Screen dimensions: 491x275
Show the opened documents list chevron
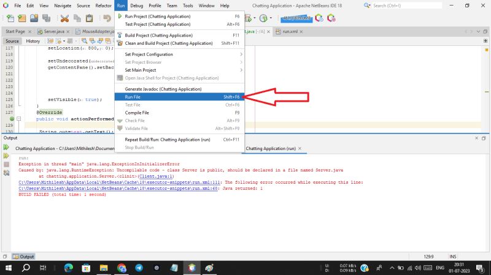pos(478,32)
